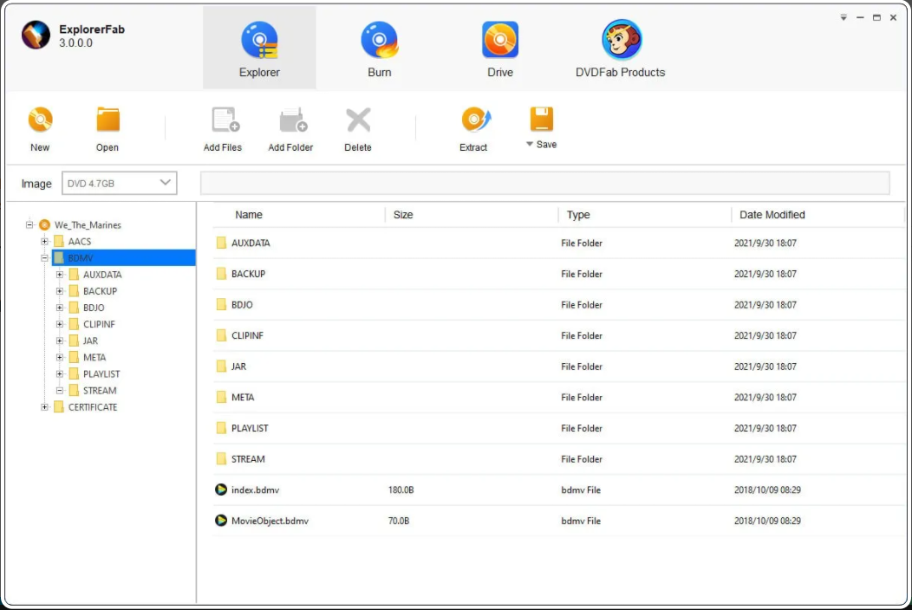Click the Delete X icon
The height and width of the screenshot is (610, 912).
coord(358,120)
